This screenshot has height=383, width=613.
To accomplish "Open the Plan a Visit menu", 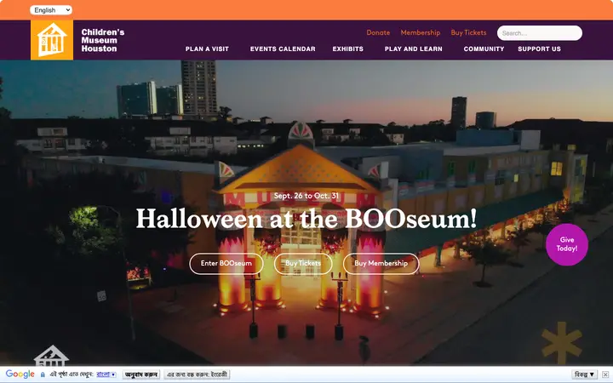I will point(207,49).
